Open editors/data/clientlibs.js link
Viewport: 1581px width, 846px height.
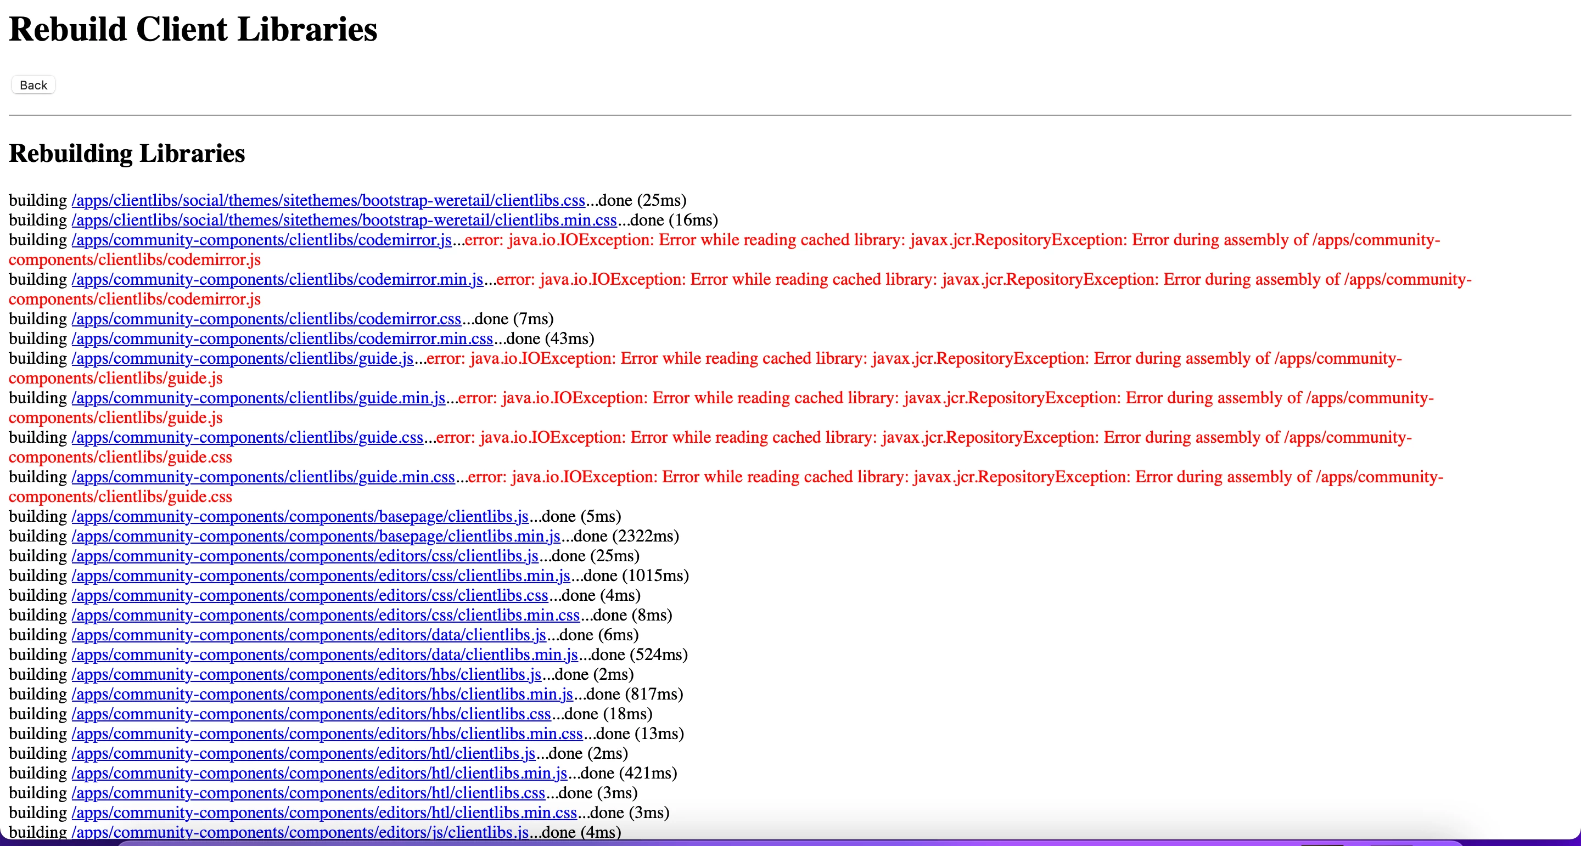[309, 635]
